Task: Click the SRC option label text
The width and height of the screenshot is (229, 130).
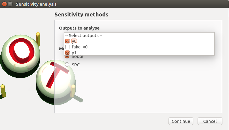Action: point(76,65)
